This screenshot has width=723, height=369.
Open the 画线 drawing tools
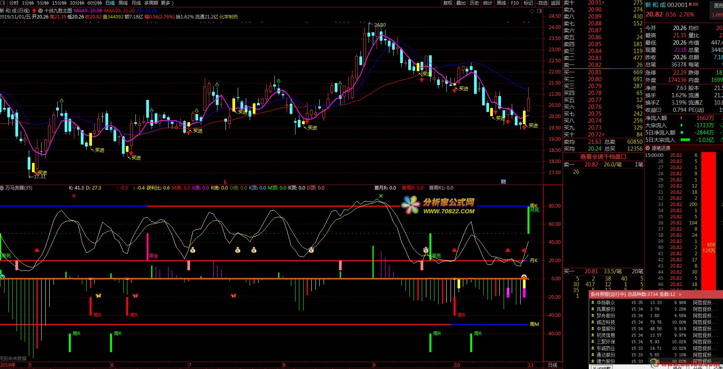(501, 3)
